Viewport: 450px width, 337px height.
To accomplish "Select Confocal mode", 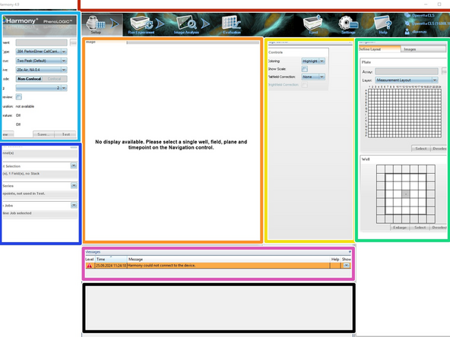I will [x=54, y=79].
